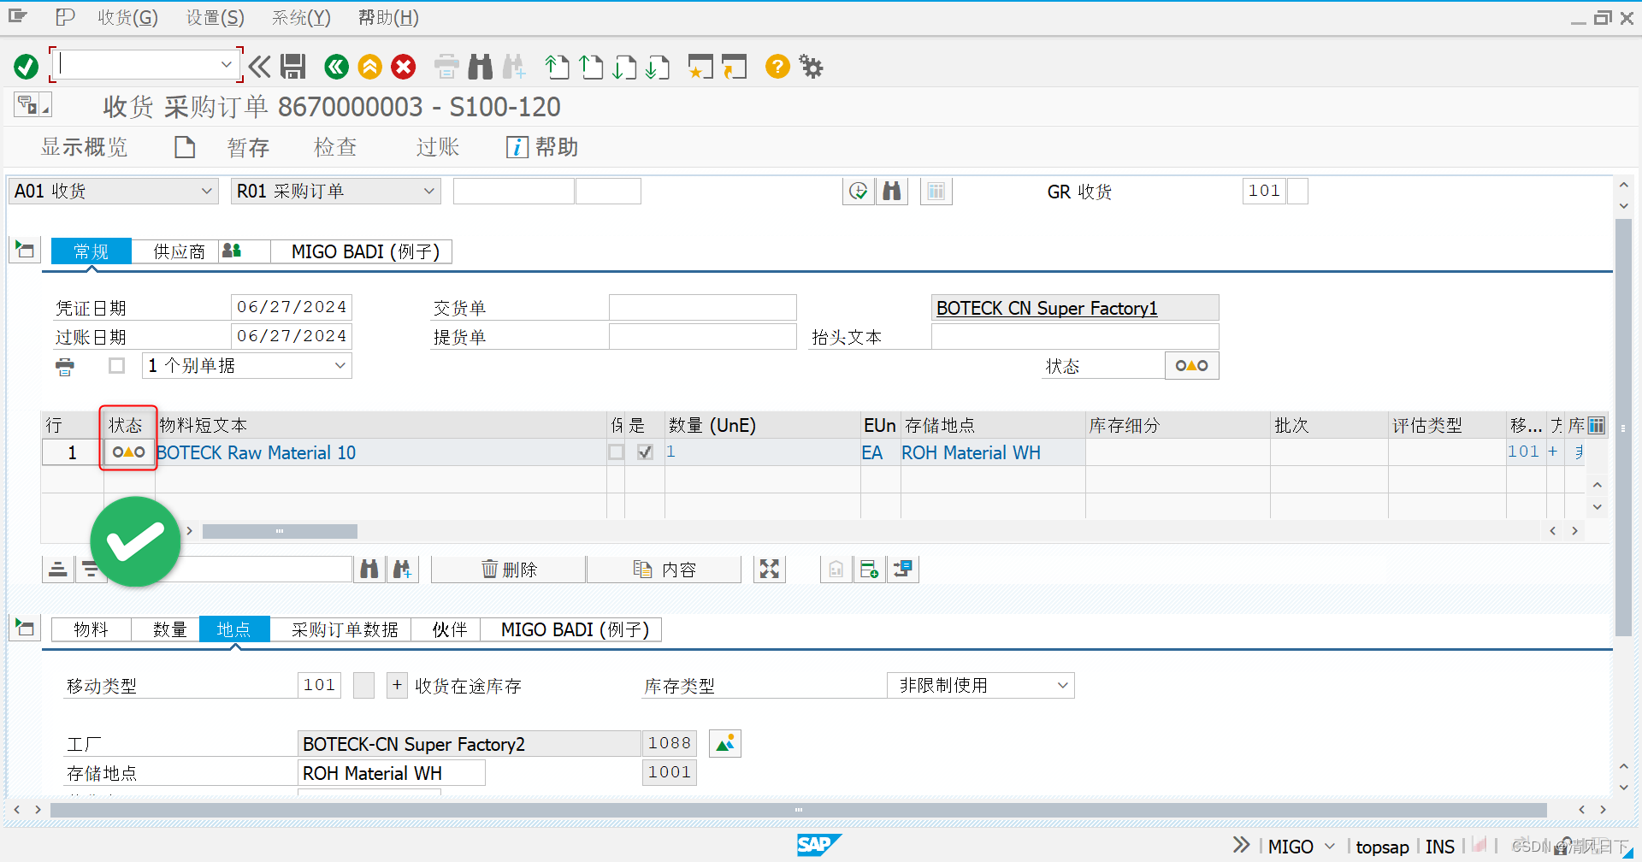
Task: Click the expand arrows fullscreen icon
Action: click(770, 570)
